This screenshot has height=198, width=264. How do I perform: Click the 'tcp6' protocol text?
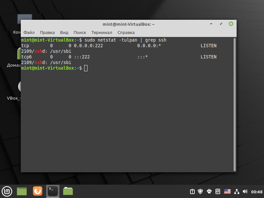pos(26,57)
